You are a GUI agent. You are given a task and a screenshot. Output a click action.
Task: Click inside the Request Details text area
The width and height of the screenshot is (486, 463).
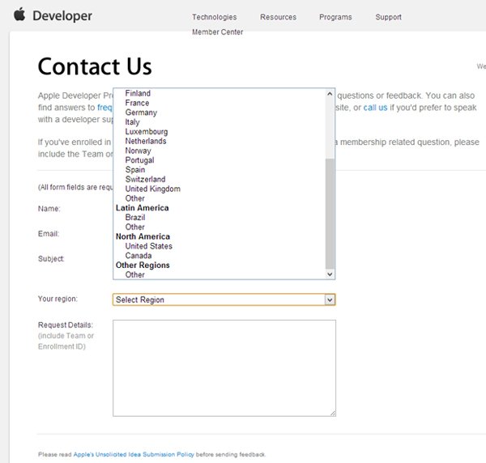pyautogui.click(x=224, y=367)
